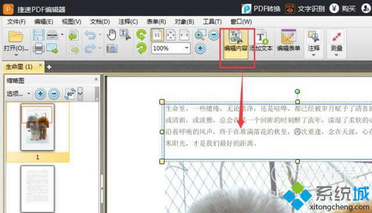The image size is (372, 213).
Task: Expand the 注释 dropdown arrow
Action: (314, 55)
